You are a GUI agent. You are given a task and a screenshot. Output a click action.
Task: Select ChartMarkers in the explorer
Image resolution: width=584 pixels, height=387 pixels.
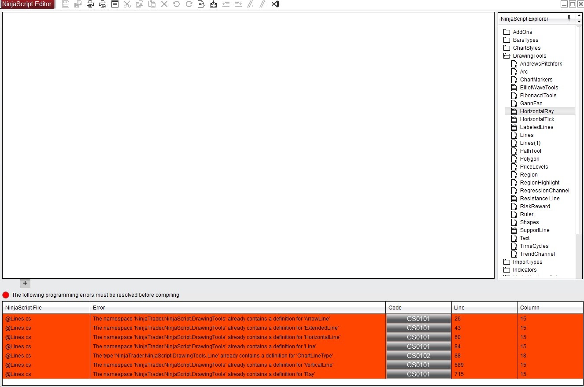coord(536,80)
